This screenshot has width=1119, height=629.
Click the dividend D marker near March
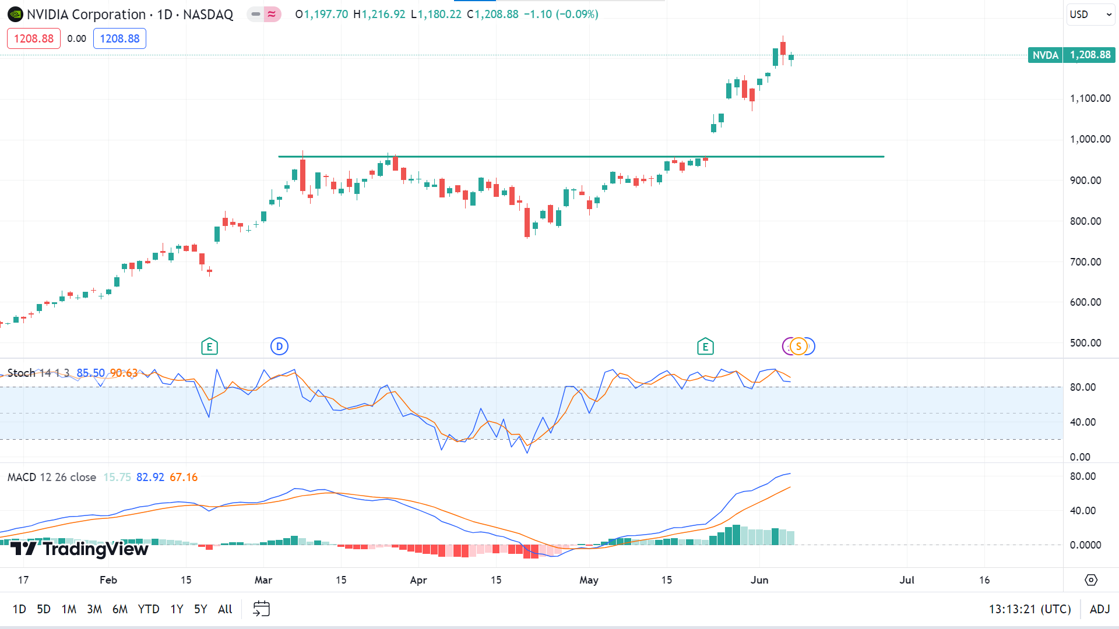coord(279,347)
